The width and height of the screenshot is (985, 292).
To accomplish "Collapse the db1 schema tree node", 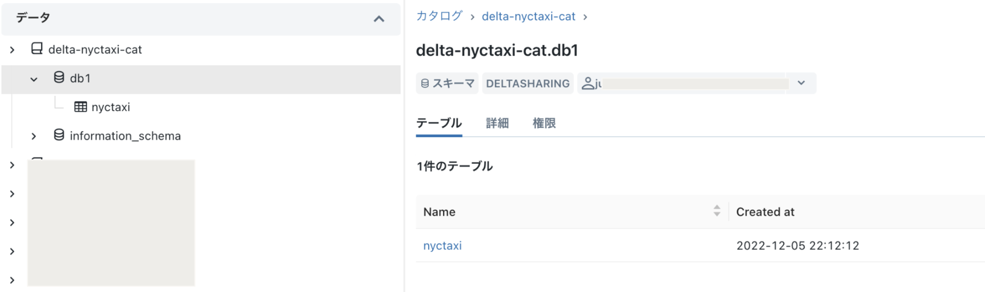I will pyautogui.click(x=34, y=79).
